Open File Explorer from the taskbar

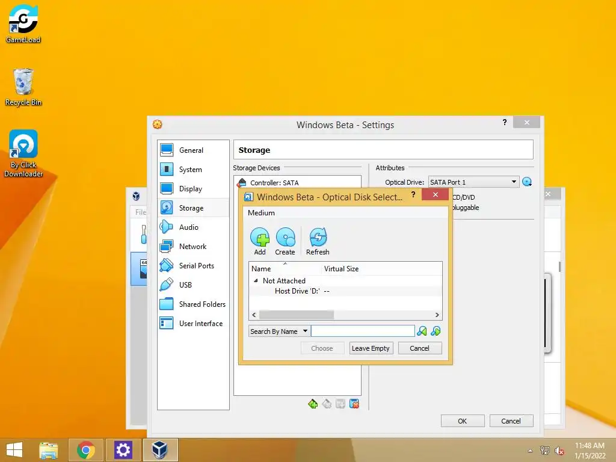(49, 450)
